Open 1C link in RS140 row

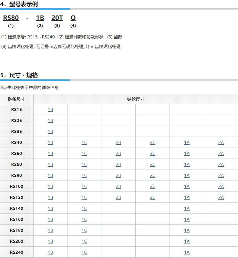tap(84, 208)
